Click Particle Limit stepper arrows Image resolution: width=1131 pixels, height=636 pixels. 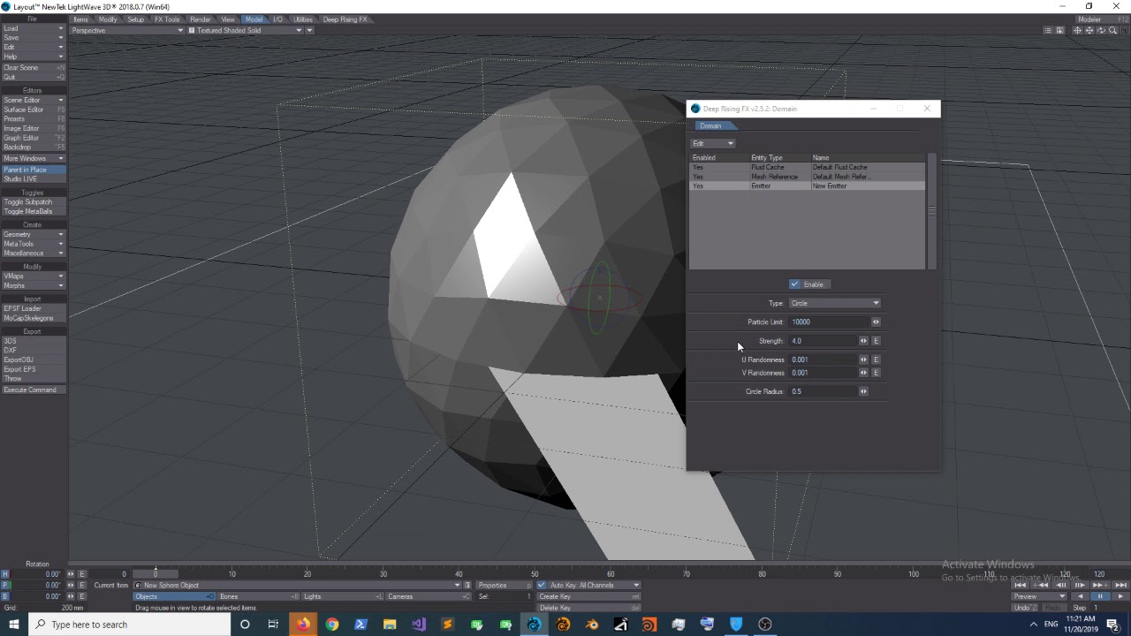[x=876, y=322]
